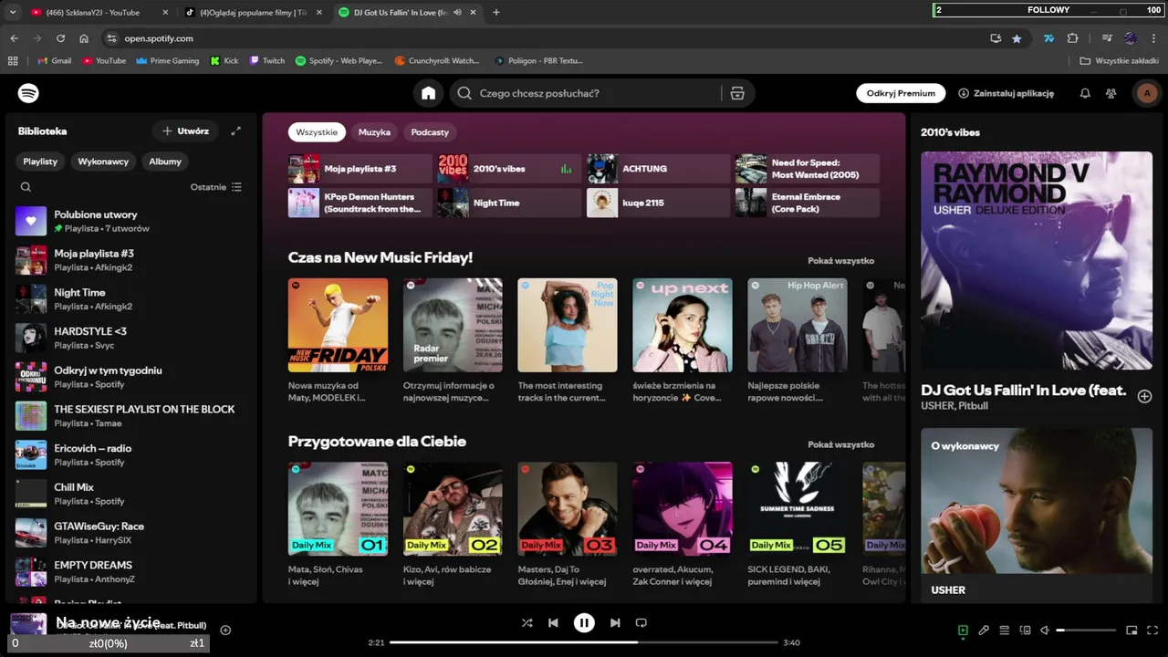Show all New Music Friday items
The height and width of the screenshot is (657, 1168).
pos(840,261)
